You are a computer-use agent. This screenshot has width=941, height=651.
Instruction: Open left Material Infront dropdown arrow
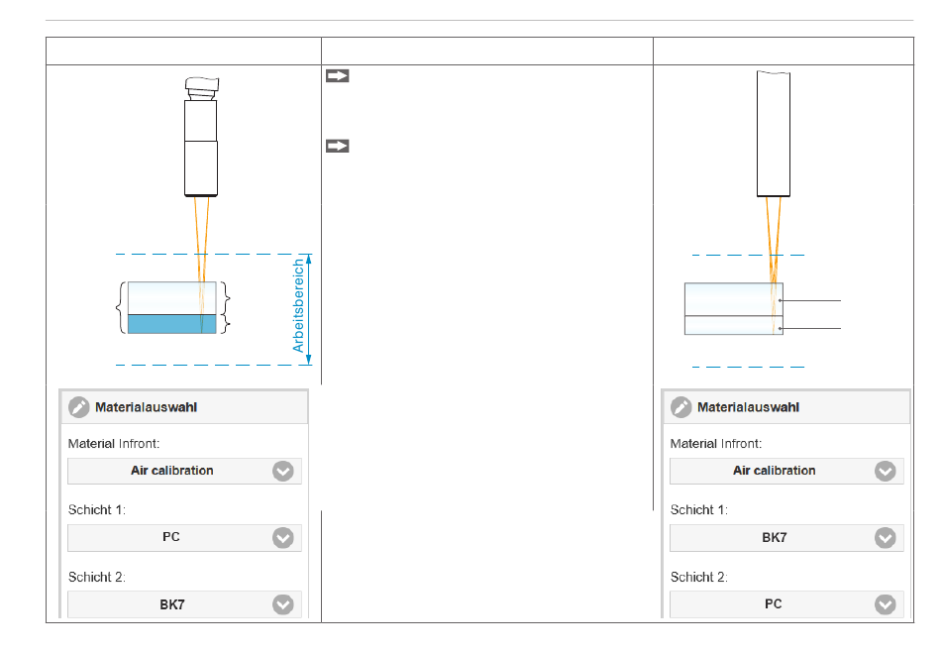pos(283,472)
